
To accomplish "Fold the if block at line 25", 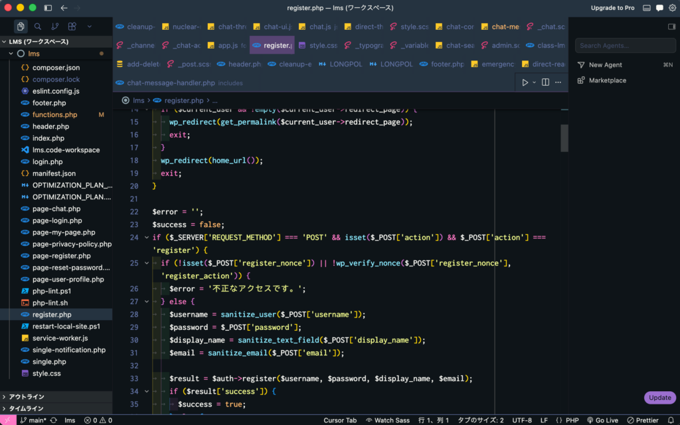I will tap(147, 263).
